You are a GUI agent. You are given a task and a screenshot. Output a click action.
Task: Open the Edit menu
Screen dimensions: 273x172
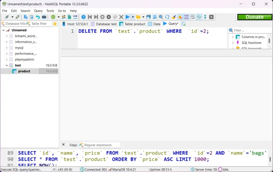tap(14, 11)
